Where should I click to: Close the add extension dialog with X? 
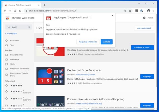tap(112, 16)
